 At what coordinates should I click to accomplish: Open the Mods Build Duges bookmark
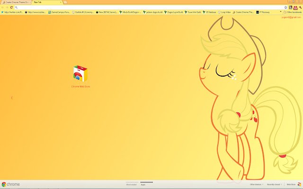click(130, 12)
